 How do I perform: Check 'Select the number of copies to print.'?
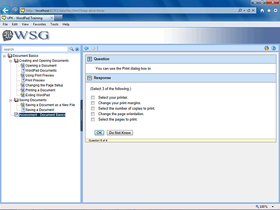(93, 108)
